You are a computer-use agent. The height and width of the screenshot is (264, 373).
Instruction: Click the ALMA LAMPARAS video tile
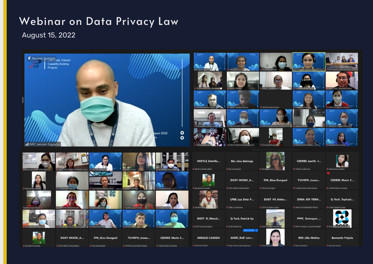pos(105,219)
